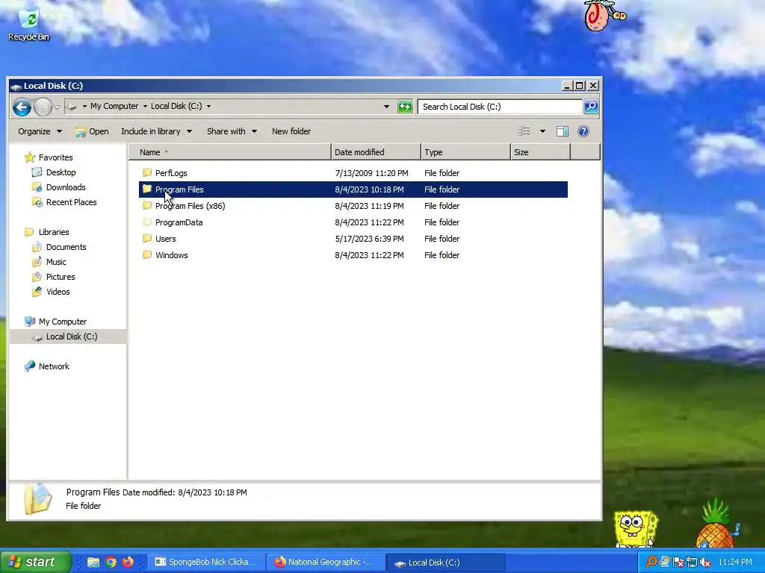
Task: Open Downloads in the navigation pane
Action: (x=66, y=187)
